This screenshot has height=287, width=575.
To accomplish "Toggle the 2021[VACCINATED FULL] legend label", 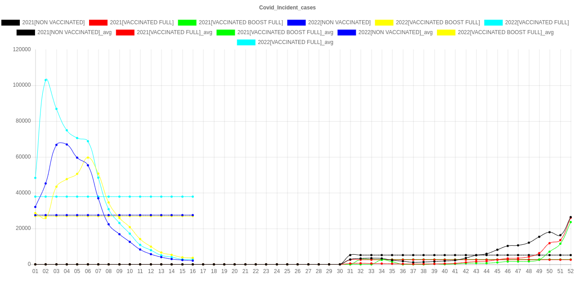I will pos(142,22).
